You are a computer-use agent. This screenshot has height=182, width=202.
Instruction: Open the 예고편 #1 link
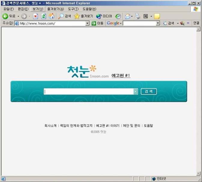(121, 75)
